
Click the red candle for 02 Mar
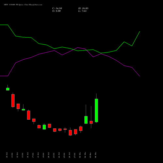point(81,129)
